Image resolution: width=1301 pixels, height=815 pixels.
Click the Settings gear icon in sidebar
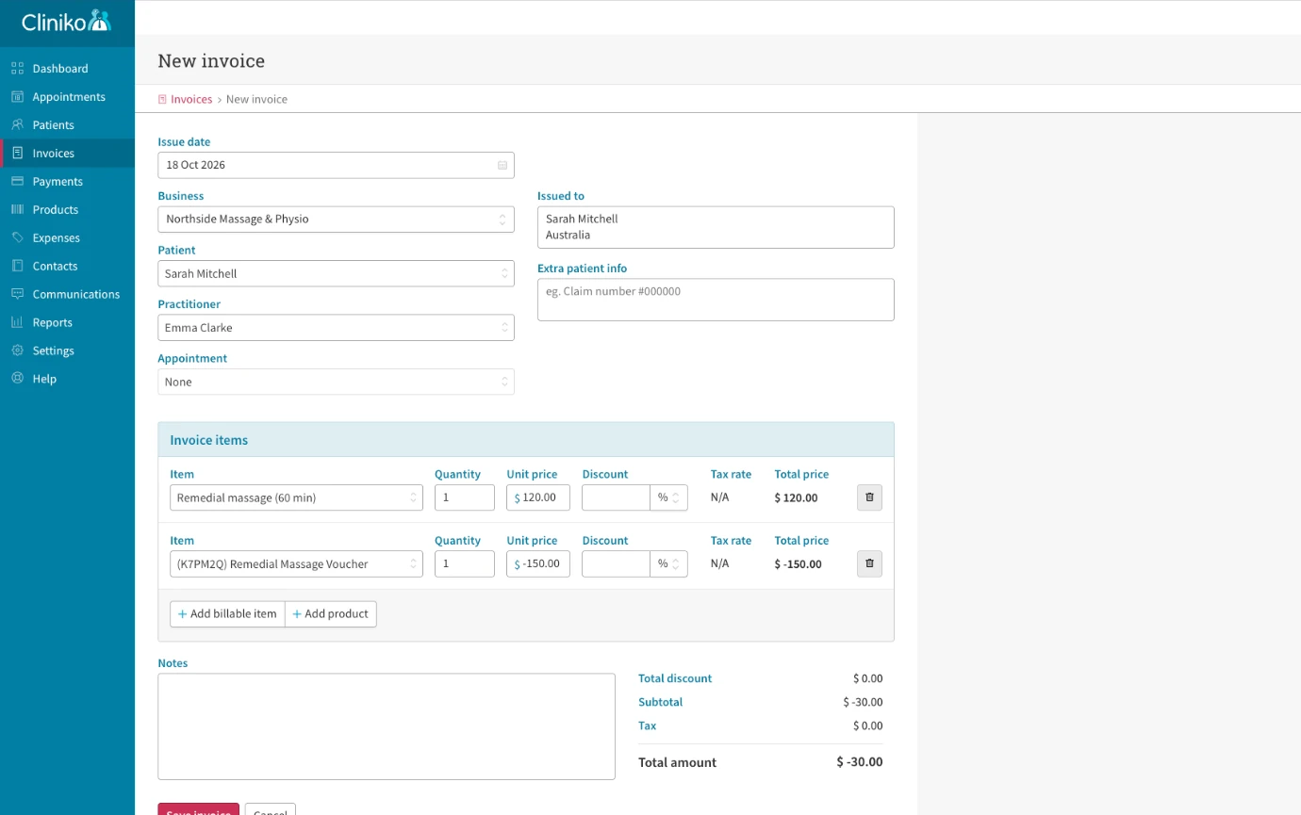[17, 350]
